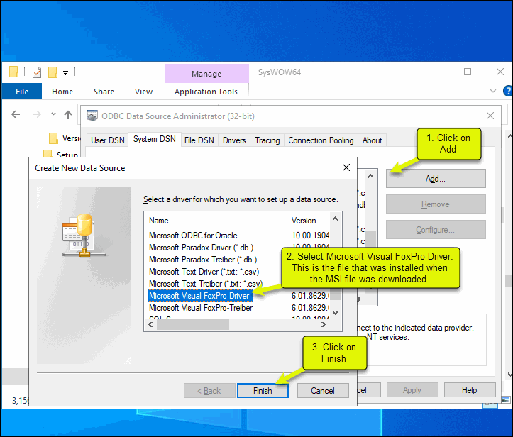The height and width of the screenshot is (437, 513).
Task: Open the File menu in Explorer
Action: pos(22,92)
